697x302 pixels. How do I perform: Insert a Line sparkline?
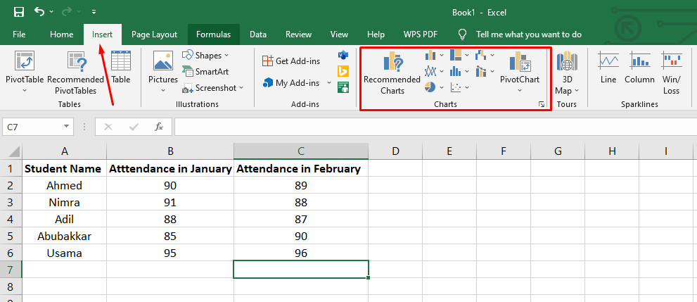(608, 68)
